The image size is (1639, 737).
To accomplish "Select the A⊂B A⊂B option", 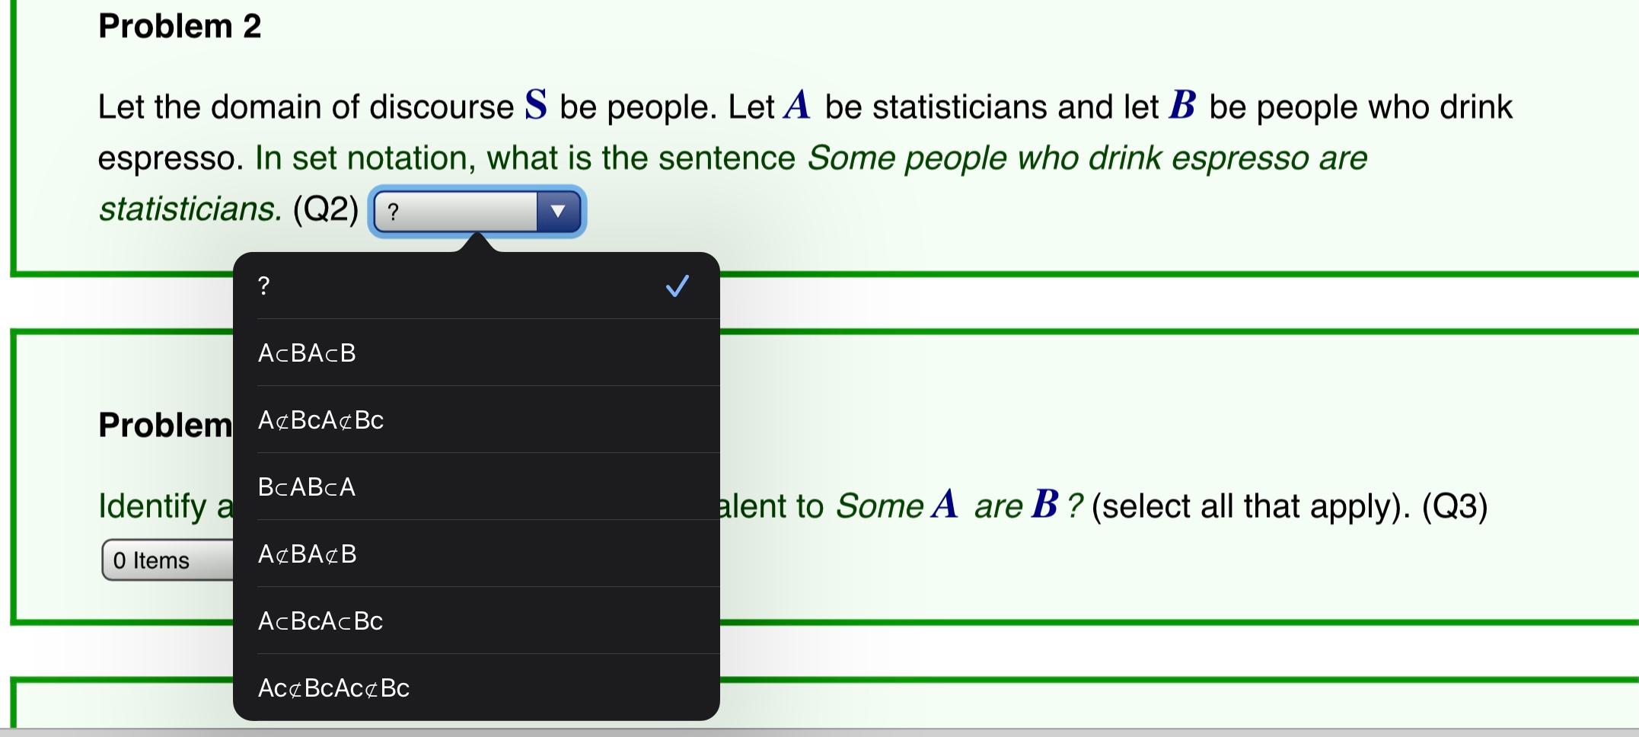I will pyautogui.click(x=308, y=353).
